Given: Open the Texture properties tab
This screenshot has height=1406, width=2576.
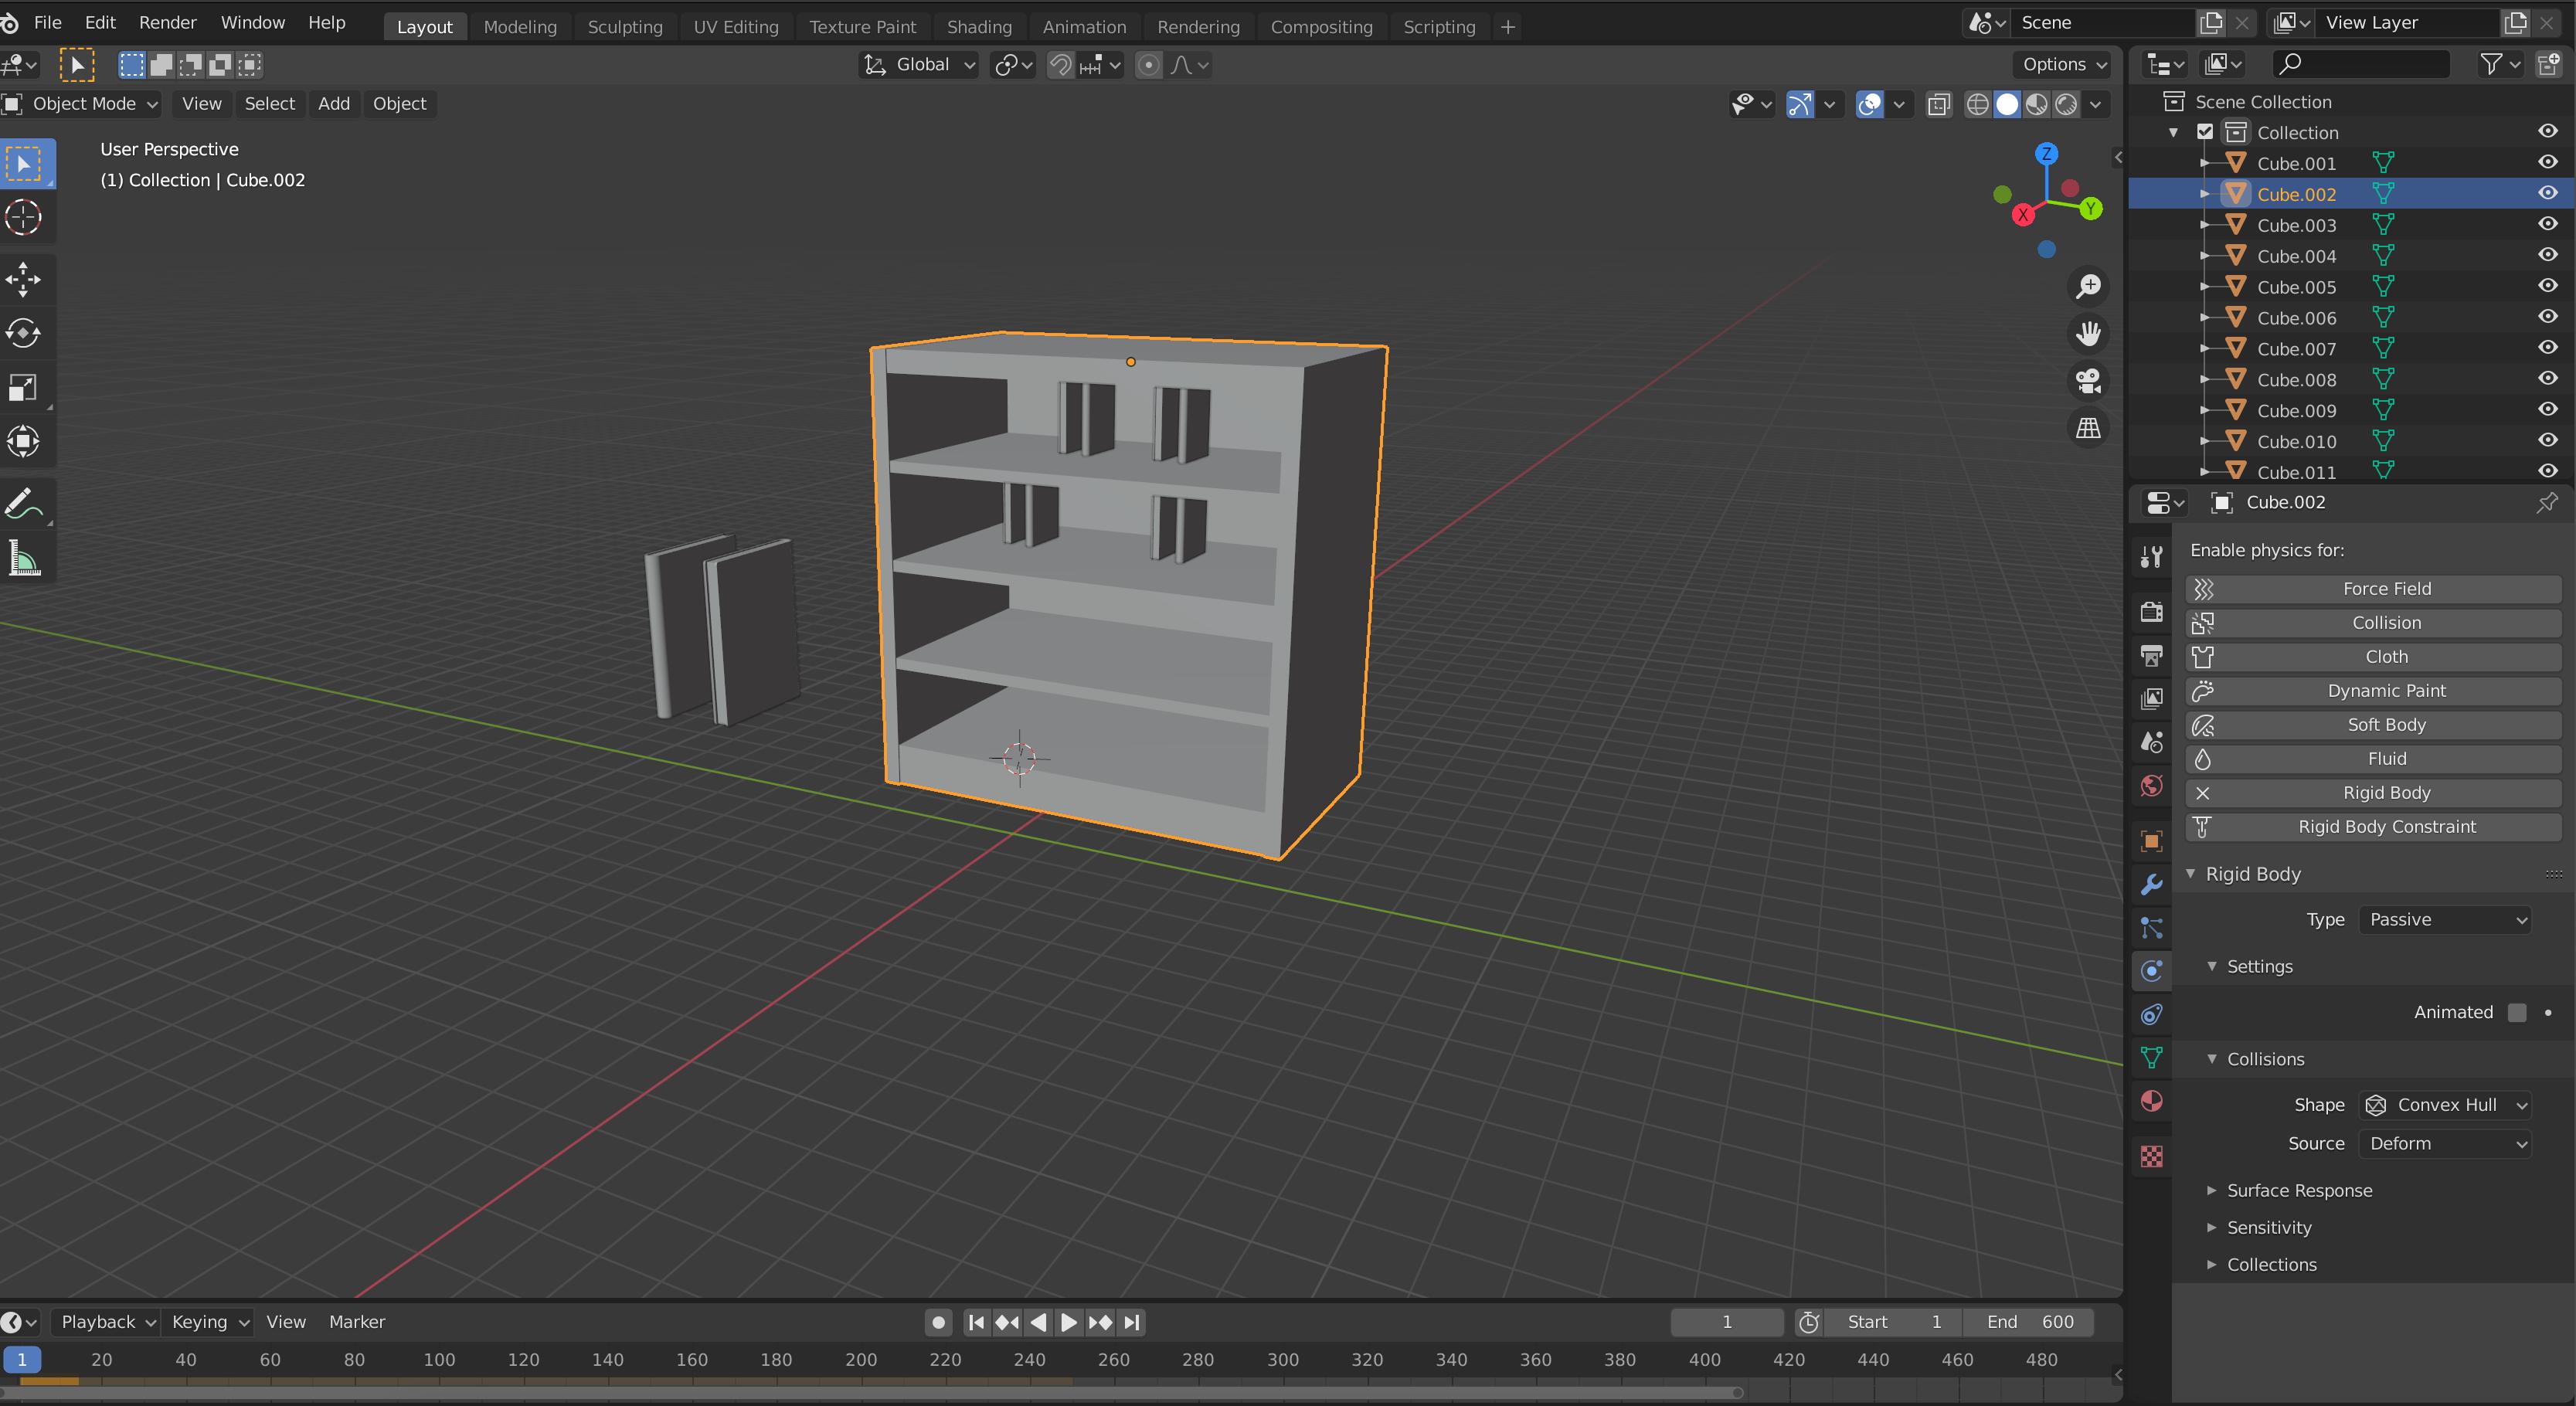Looking at the screenshot, I should [2151, 1156].
